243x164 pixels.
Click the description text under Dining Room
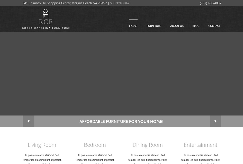coord(147,158)
